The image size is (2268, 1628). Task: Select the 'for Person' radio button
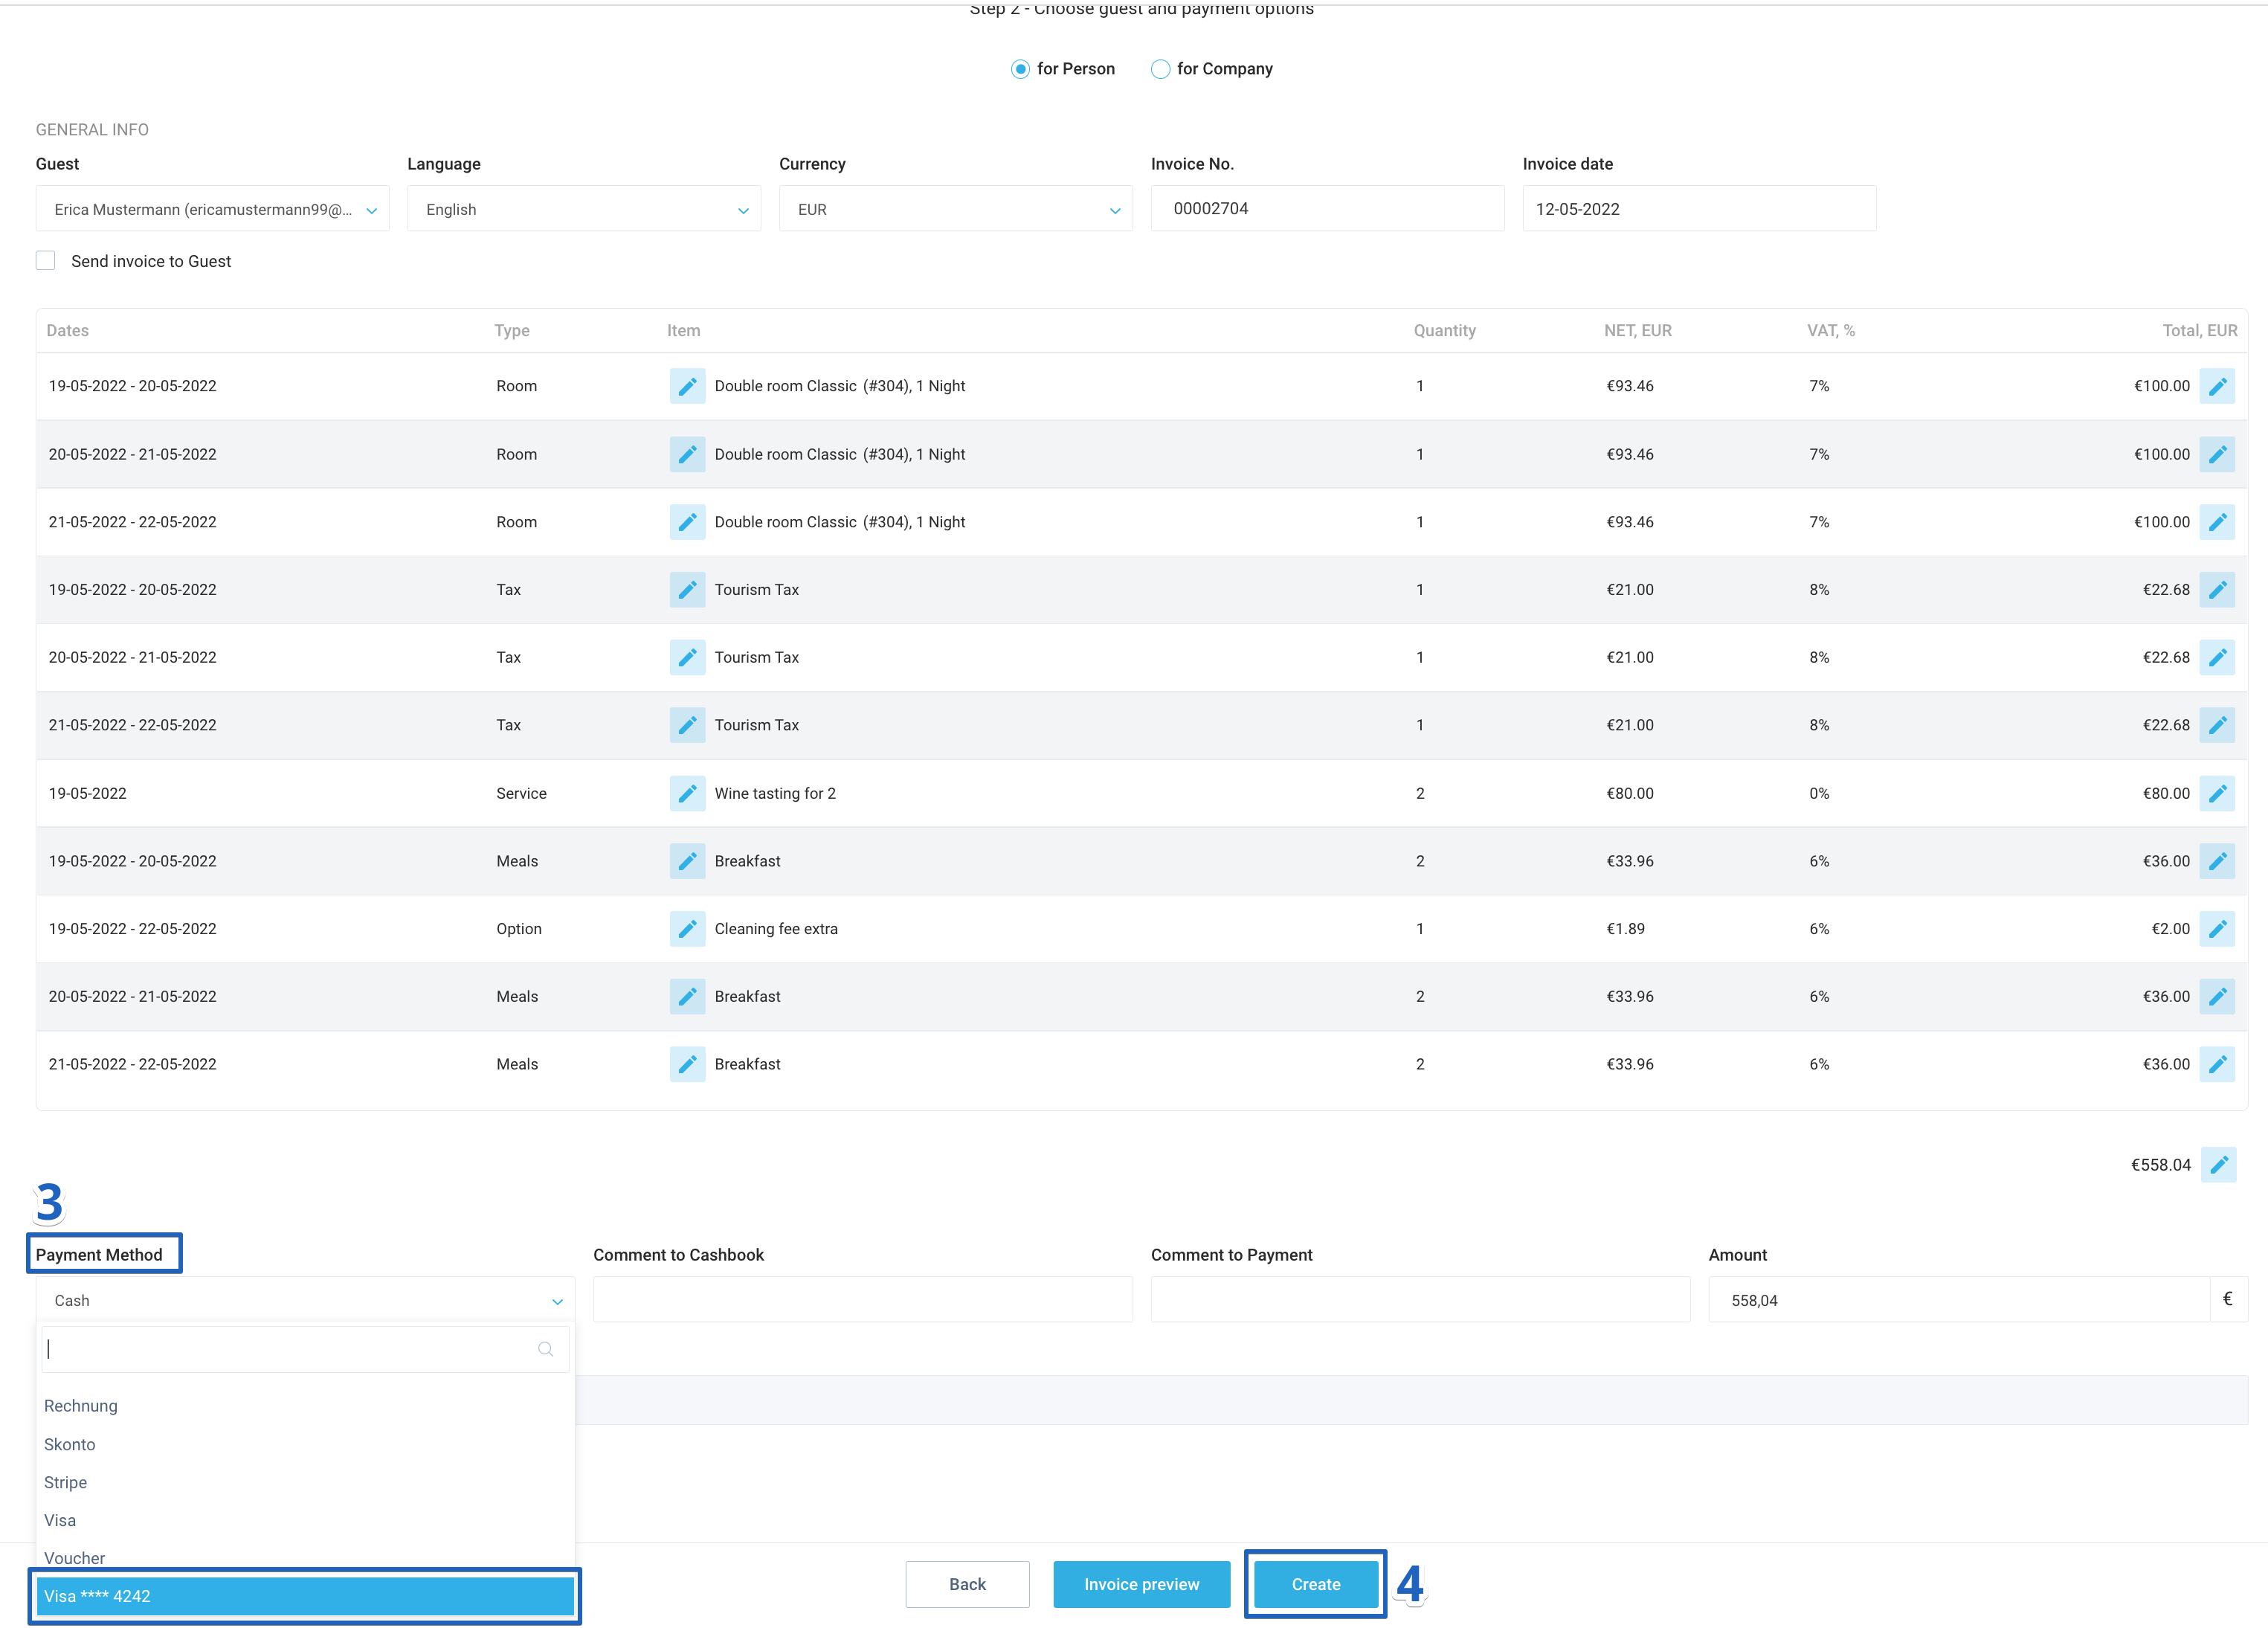(1020, 69)
